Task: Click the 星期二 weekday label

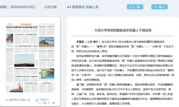Action: coord(5,7)
